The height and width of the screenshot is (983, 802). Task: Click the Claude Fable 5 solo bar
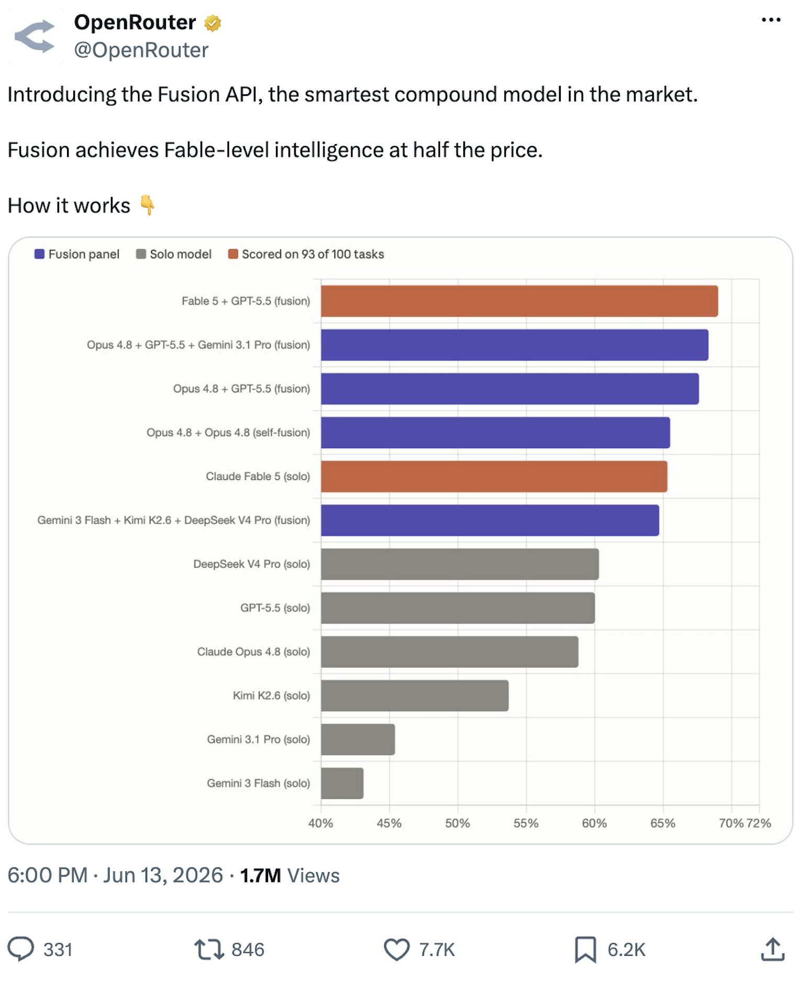tap(494, 476)
